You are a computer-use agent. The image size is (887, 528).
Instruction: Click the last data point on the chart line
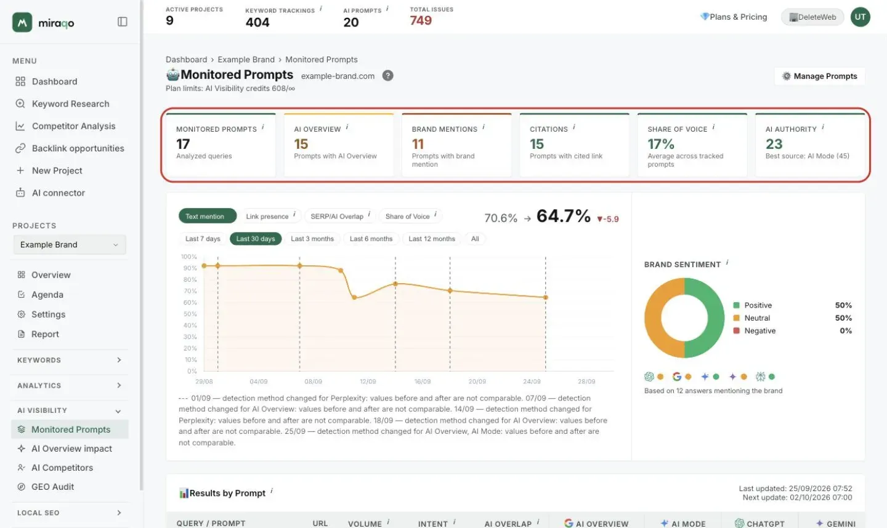tap(546, 298)
